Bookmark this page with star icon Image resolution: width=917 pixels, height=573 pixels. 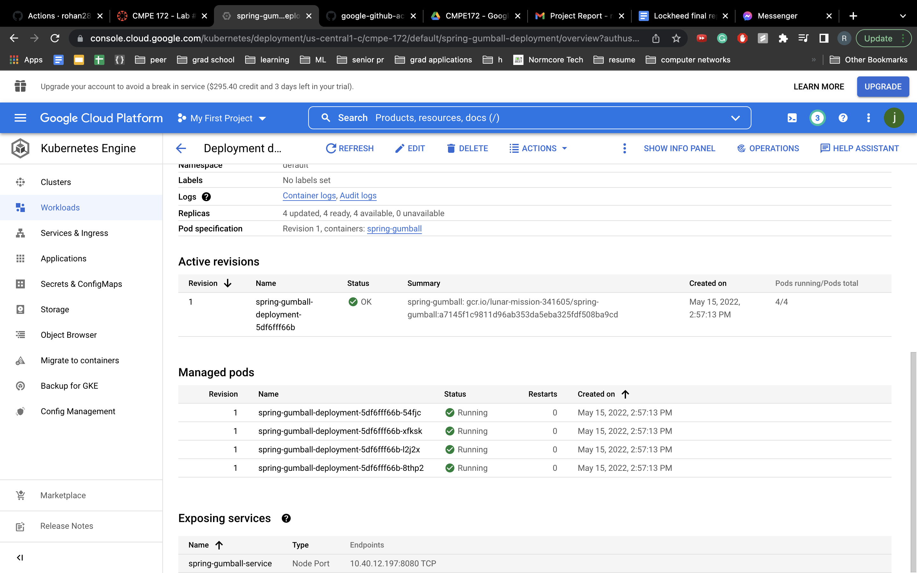click(676, 38)
